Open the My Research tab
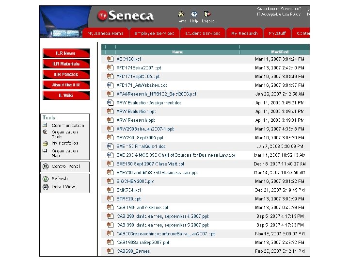349x262 pixels. point(244,33)
